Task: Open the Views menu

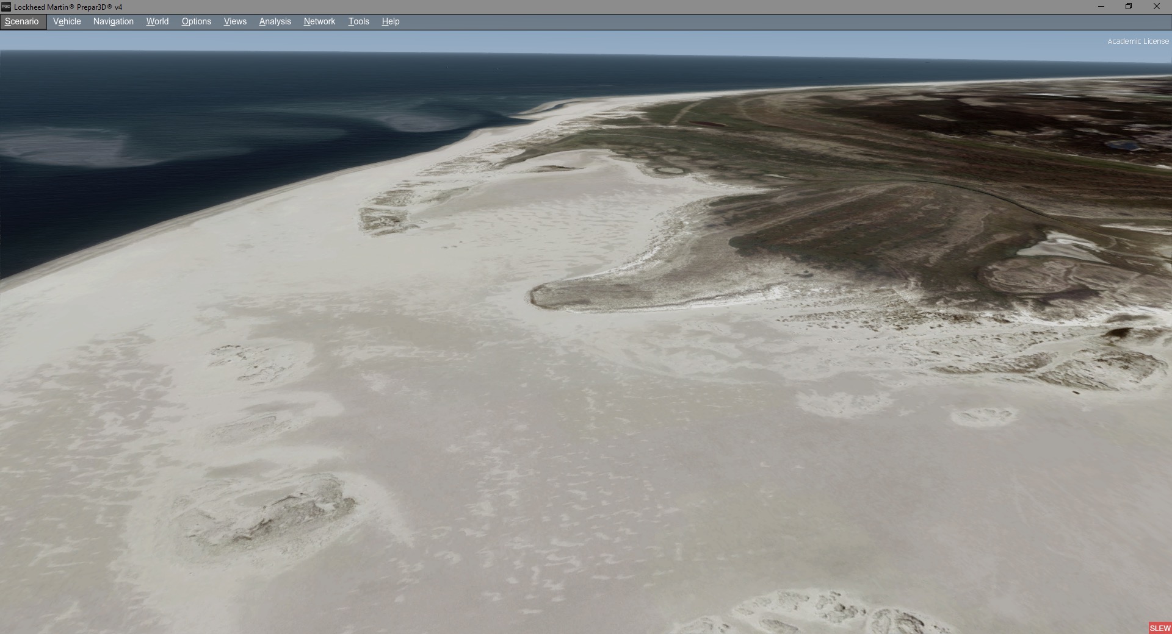Action: [235, 21]
